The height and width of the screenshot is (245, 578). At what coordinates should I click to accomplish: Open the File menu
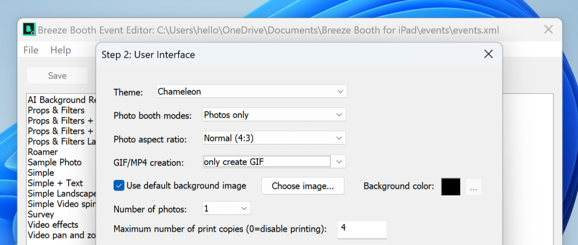pyautogui.click(x=31, y=50)
